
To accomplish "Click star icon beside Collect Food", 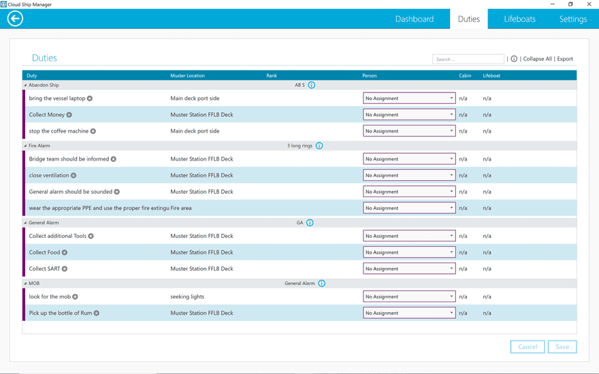I will coord(65,253).
